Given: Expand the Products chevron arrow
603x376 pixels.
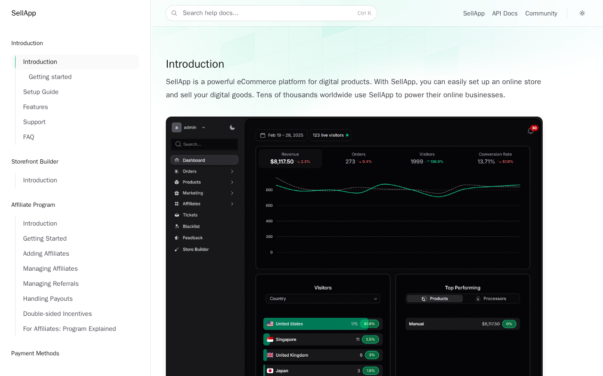Looking at the screenshot, I should pyautogui.click(x=232, y=182).
